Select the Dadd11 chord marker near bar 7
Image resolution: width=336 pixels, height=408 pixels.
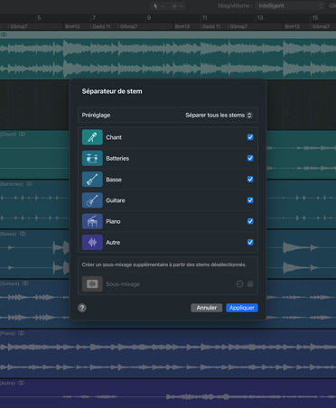(x=101, y=26)
